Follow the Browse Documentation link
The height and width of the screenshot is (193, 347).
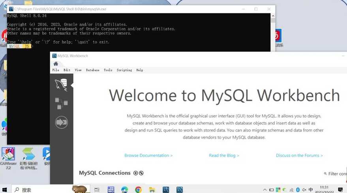(148, 156)
